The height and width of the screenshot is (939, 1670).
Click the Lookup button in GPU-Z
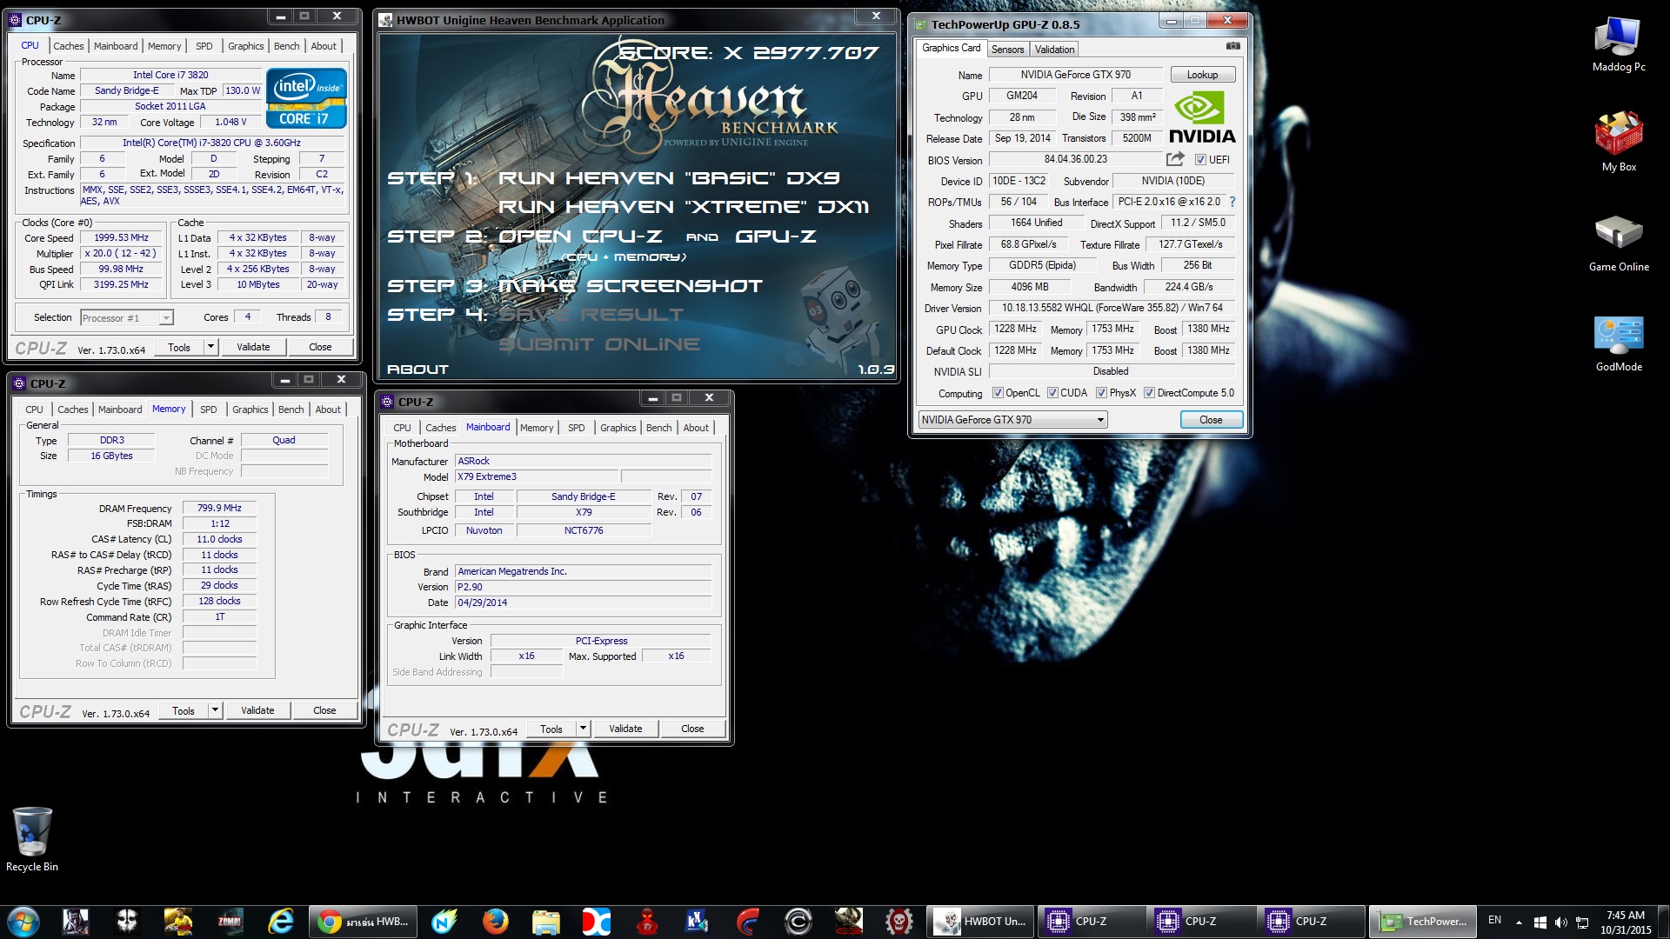1202,75
